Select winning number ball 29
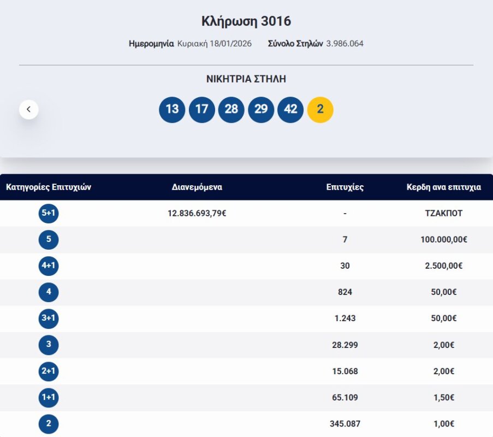Image resolution: width=493 pixels, height=437 pixels. coord(261,109)
